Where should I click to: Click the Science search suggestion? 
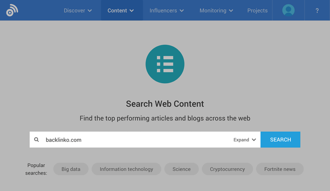coord(181,169)
